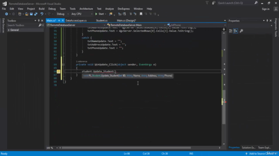279x156 pixels.
Task: Click the horizontal editor scrollbar thumb
Action: 126,148
